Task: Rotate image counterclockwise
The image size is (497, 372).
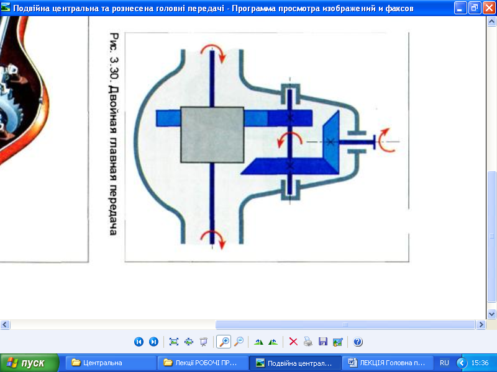Action: (273, 342)
